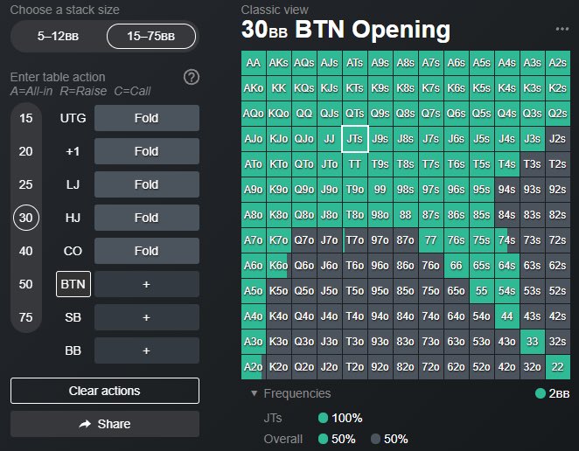Select the 55 hand cell
The height and width of the screenshot is (451, 579).
pos(482,291)
